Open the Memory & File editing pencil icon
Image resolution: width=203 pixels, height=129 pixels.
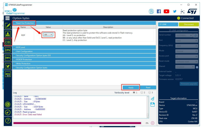[8, 25]
